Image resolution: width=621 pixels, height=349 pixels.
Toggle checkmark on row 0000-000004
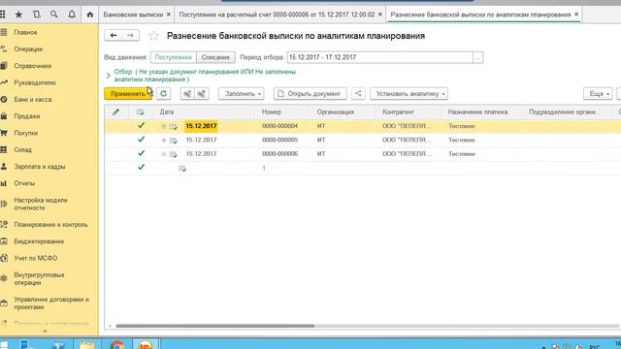(141, 126)
